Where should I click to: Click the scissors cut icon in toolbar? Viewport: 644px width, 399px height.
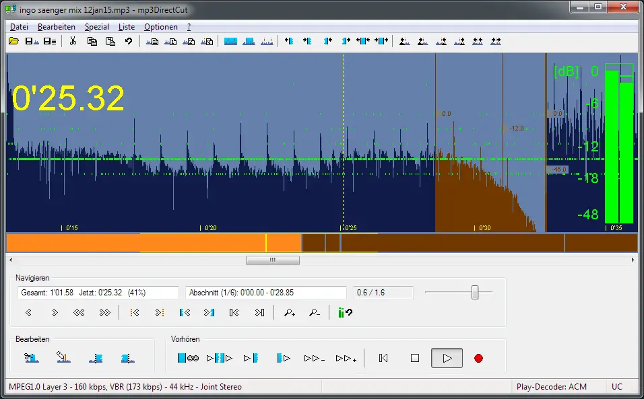pos(73,42)
